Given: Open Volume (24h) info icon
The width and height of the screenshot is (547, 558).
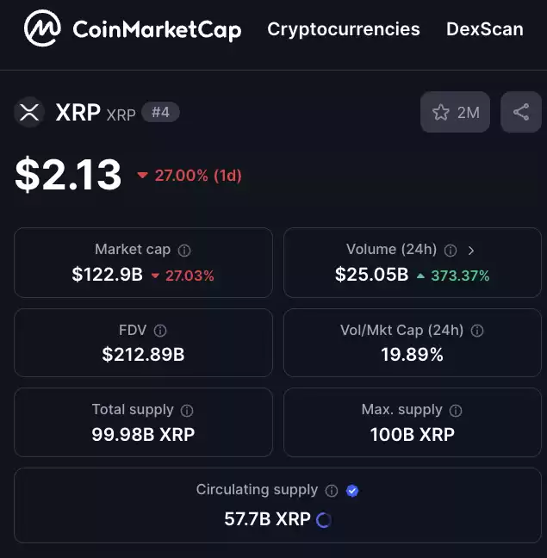Looking at the screenshot, I should point(451,251).
